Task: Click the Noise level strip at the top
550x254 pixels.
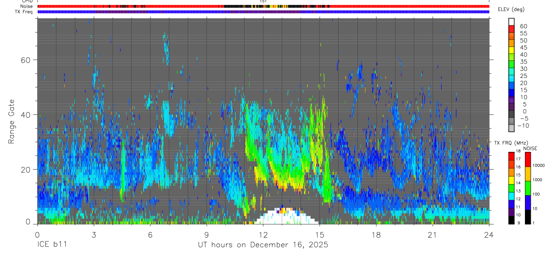Action: [x=263, y=6]
